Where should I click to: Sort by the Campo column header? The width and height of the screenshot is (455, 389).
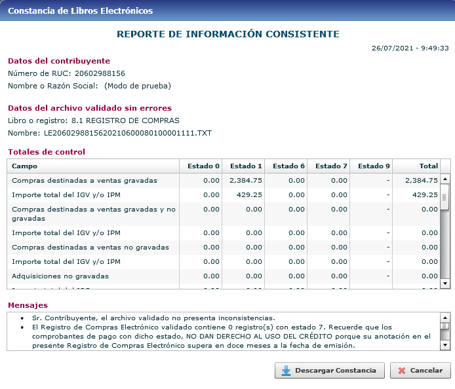92,166
